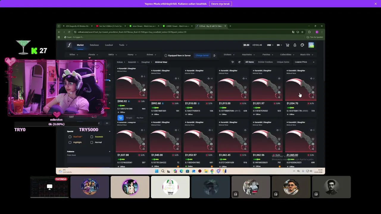
Task: Open Windows taskbar search
Action: click(x=163, y=171)
